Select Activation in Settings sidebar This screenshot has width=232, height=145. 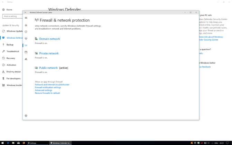(x=11, y=65)
